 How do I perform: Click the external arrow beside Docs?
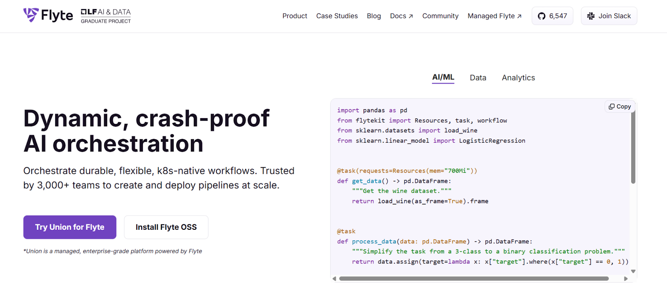tap(411, 16)
